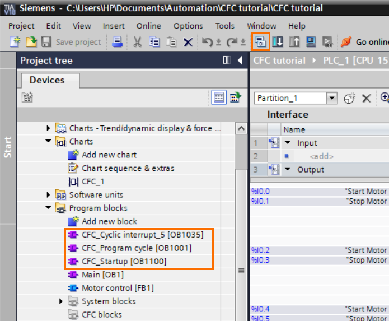The height and width of the screenshot is (321, 389).
Task: Click the Redo arrow icon
Action: click(x=232, y=42)
